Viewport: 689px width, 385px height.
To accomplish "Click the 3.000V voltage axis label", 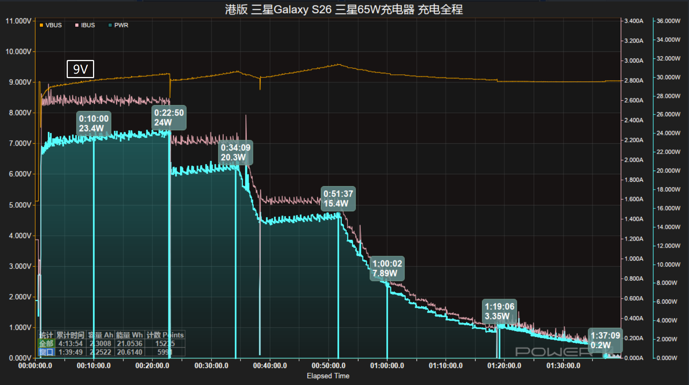I will (x=20, y=266).
